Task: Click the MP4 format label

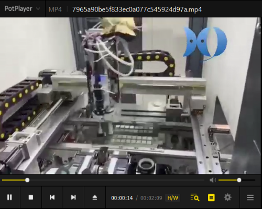Action: point(55,9)
